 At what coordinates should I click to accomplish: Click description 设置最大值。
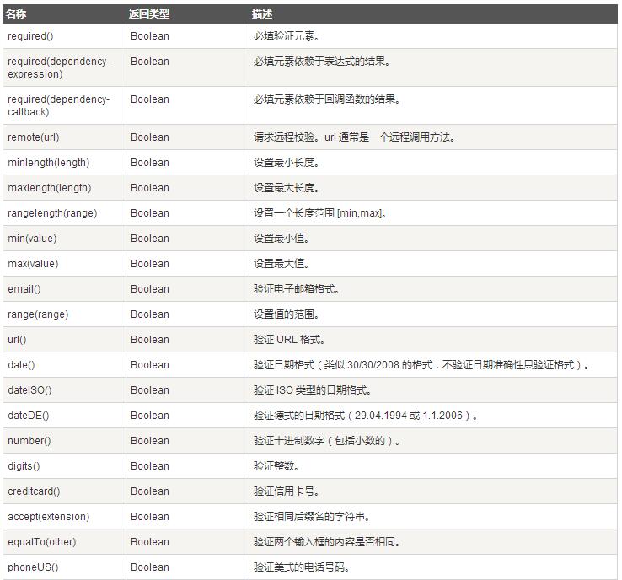point(282,264)
